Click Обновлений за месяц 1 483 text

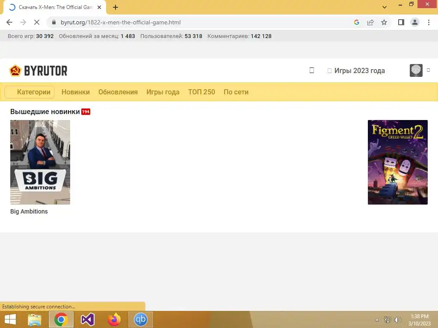tap(97, 36)
